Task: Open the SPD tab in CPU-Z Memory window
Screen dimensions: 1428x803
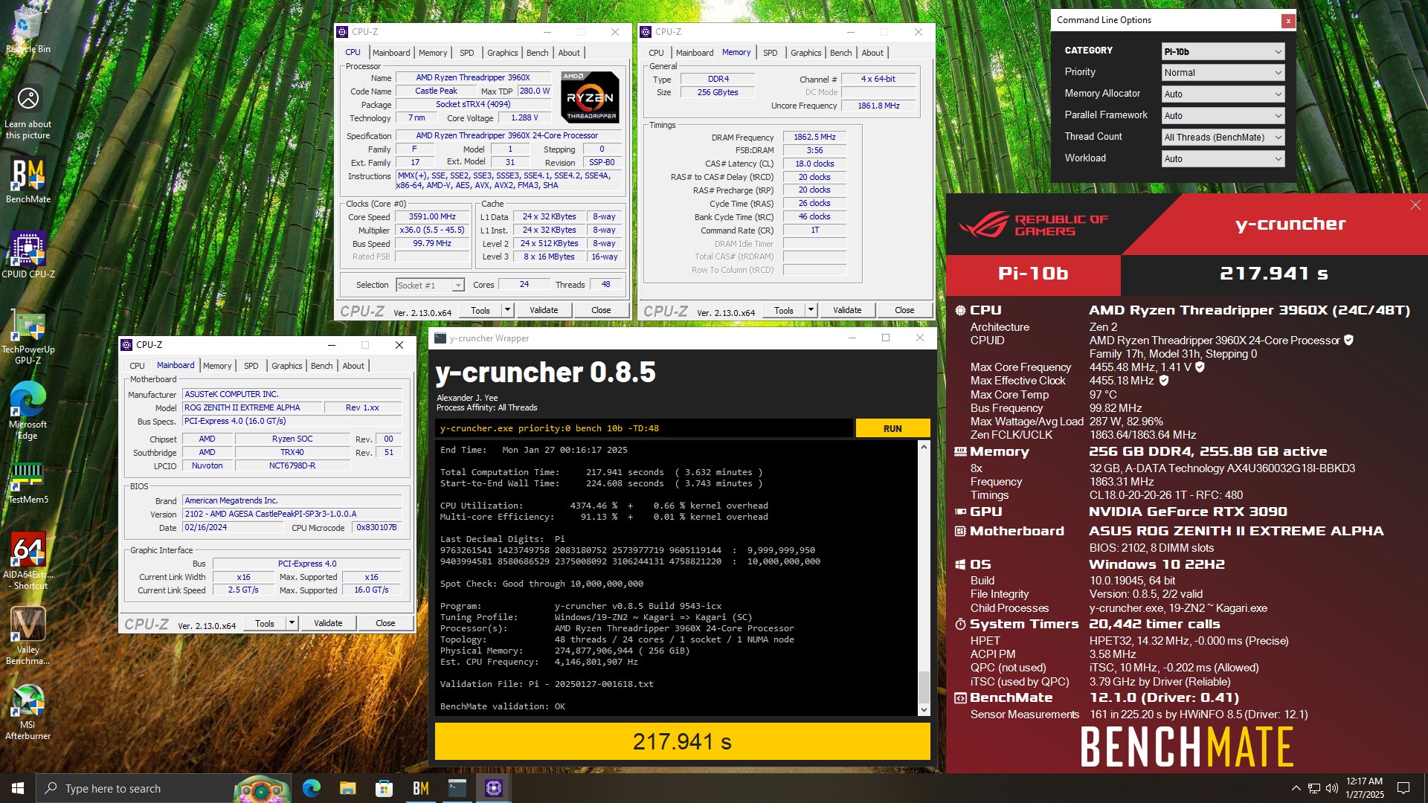Action: [770, 53]
